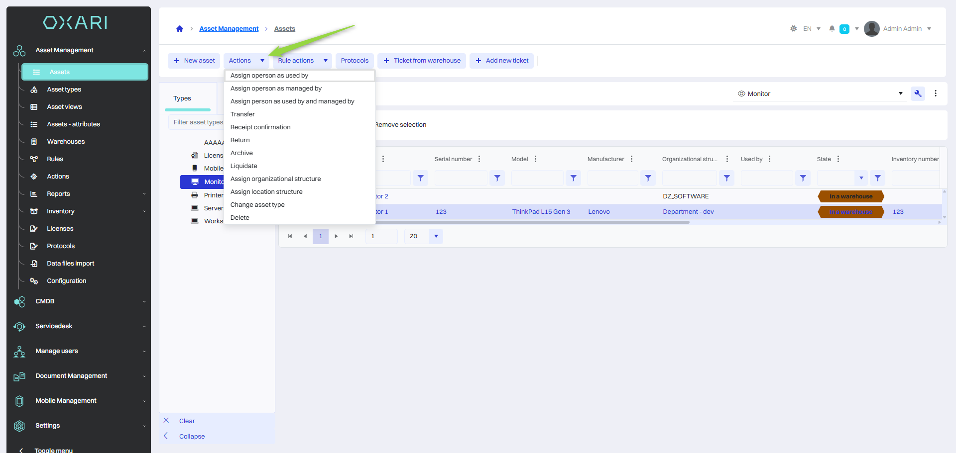The height and width of the screenshot is (453, 956).
Task: Open the three-dot menu beside Monitor view
Action: (x=936, y=93)
